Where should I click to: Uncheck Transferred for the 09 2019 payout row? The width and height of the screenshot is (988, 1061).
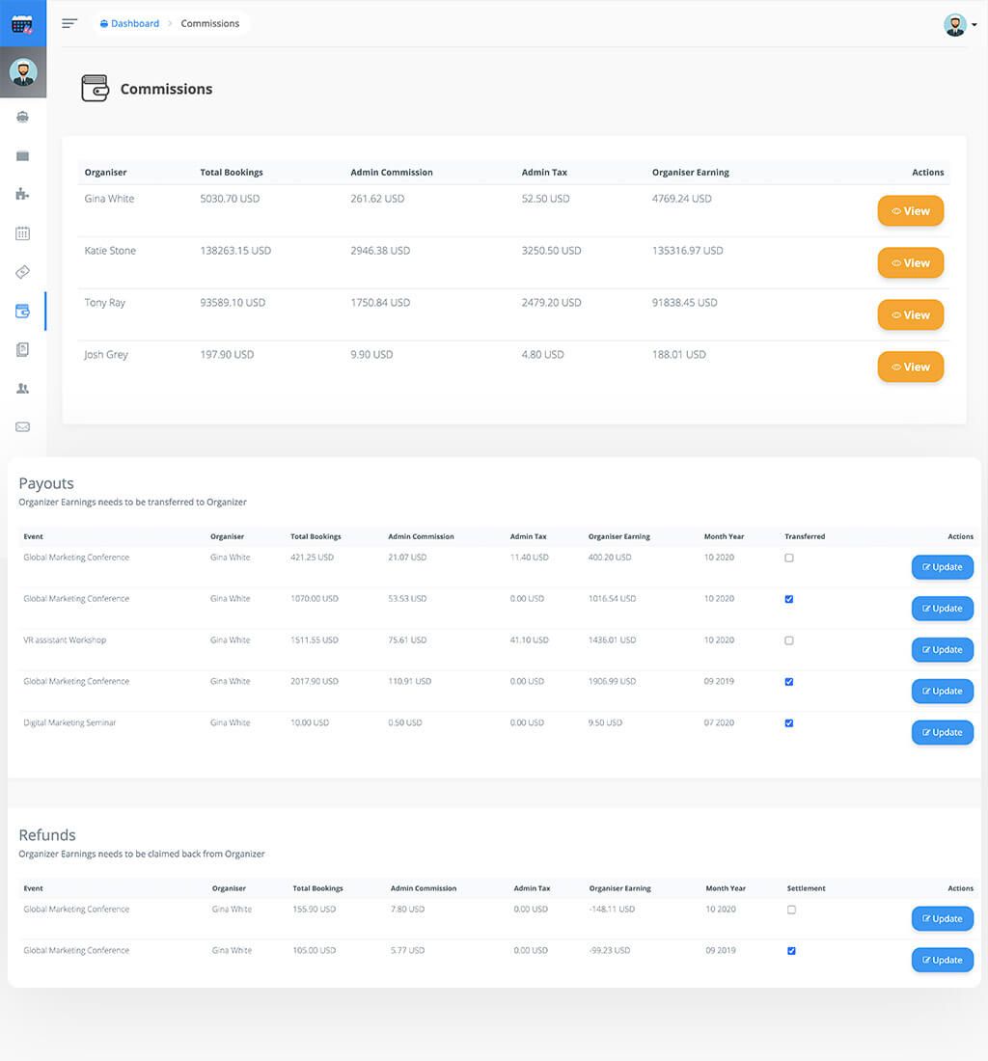tap(788, 682)
